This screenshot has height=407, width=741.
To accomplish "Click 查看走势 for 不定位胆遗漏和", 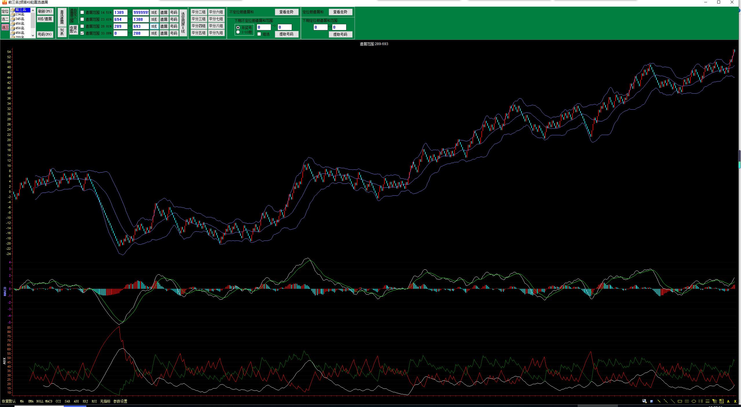I will click(286, 12).
